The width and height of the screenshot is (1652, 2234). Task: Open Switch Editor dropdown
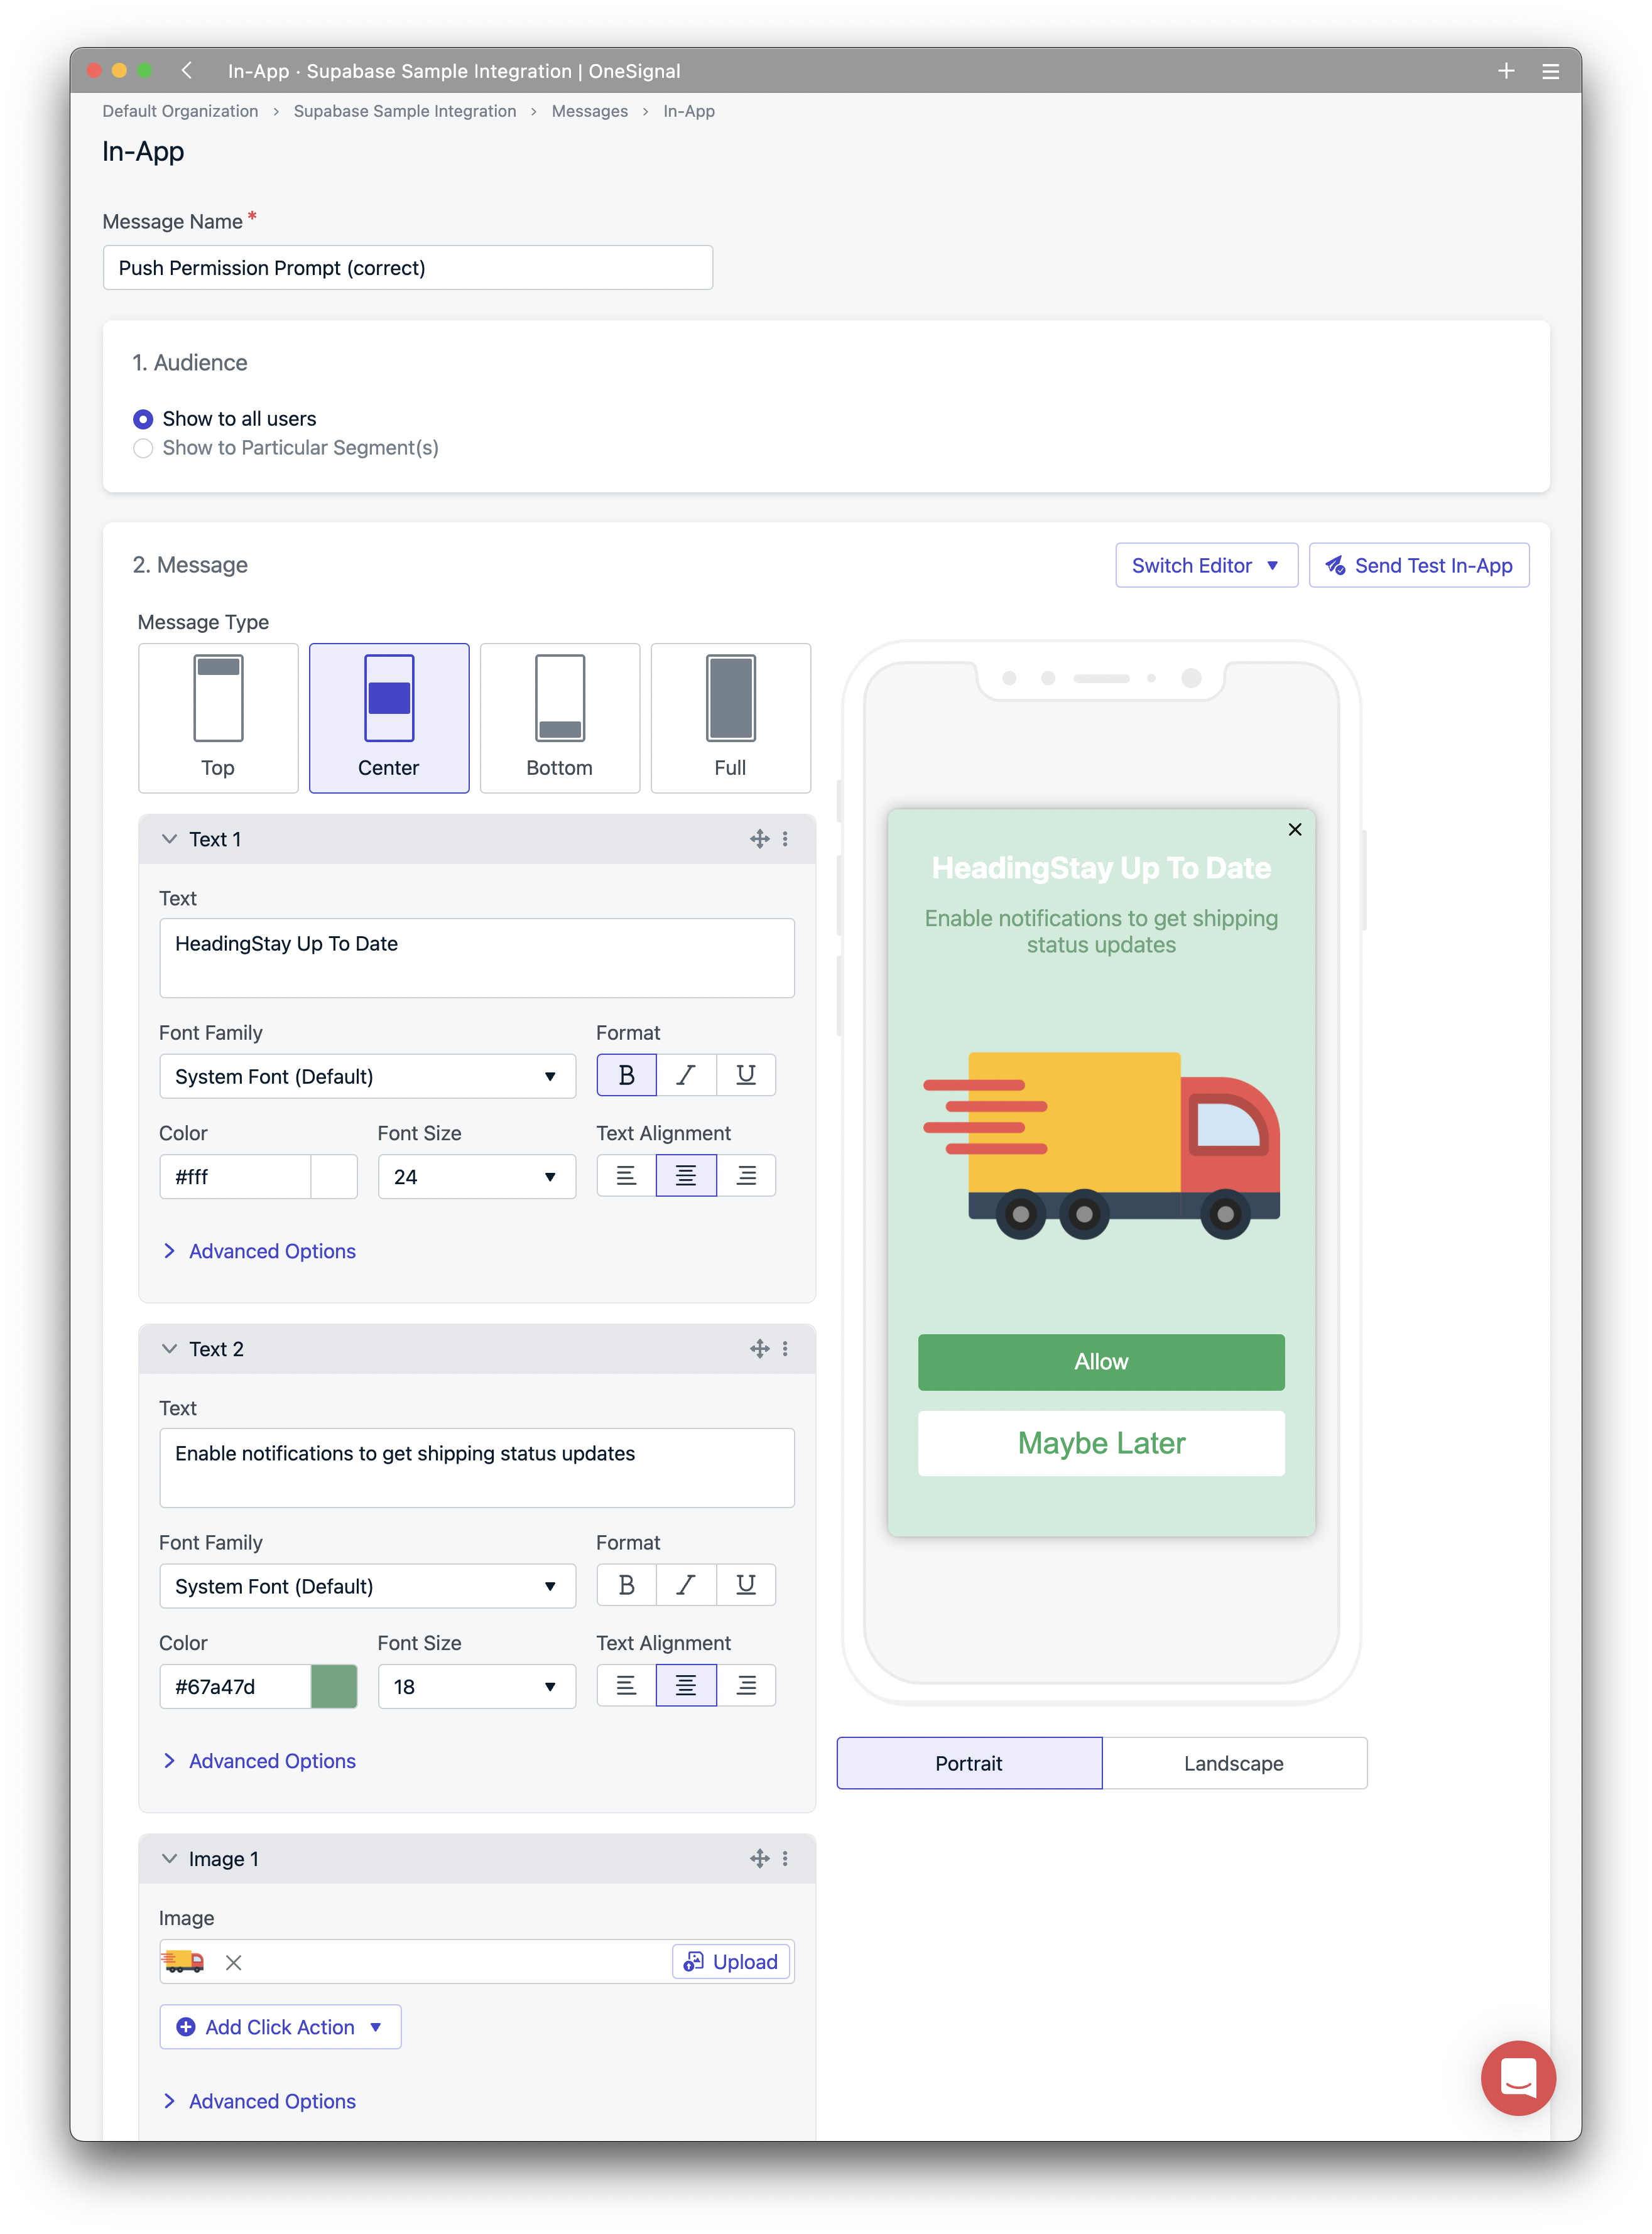coord(1206,566)
